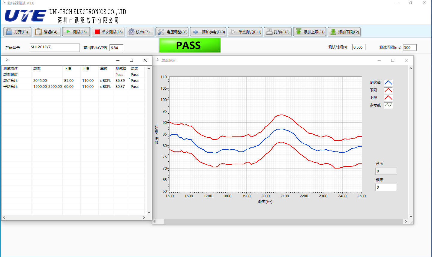Click table scroll down arrow
Viewport: 432px width, 257px height.
tap(149, 213)
